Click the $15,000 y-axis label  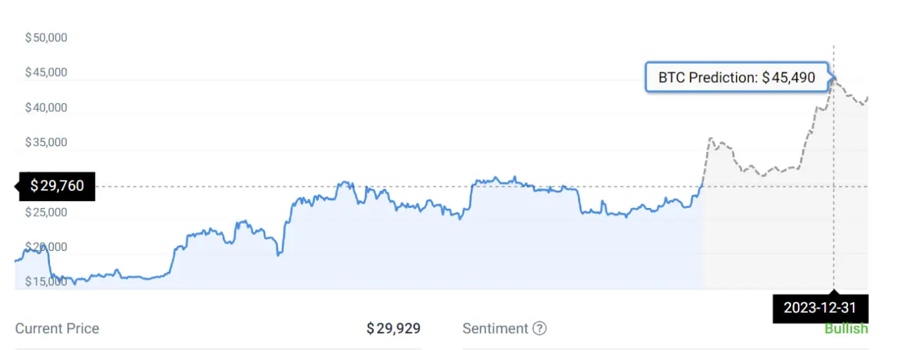click(46, 282)
